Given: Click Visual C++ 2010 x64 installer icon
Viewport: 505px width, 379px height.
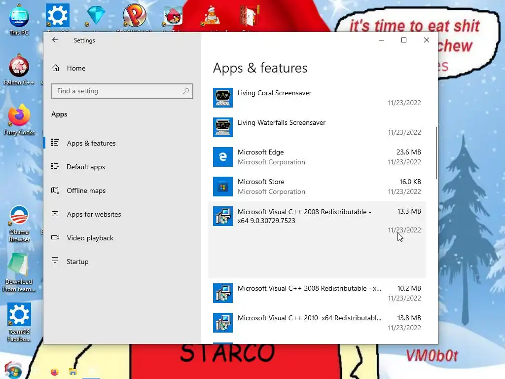Looking at the screenshot, I should (x=223, y=323).
